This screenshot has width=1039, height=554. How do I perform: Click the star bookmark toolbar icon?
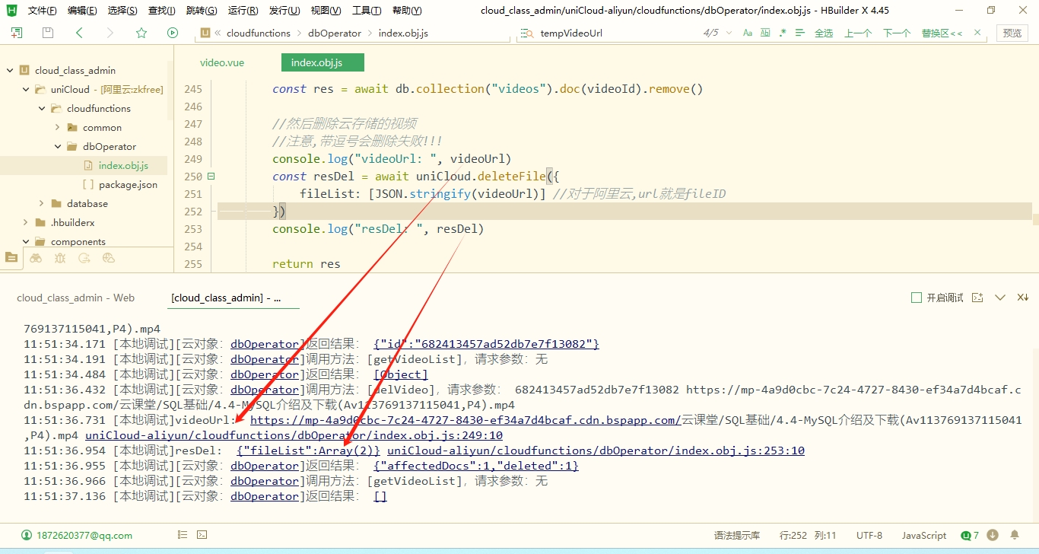coord(141,33)
